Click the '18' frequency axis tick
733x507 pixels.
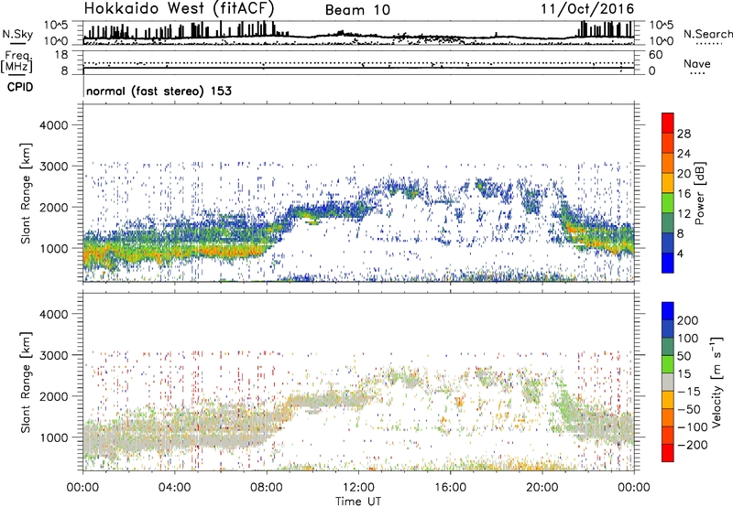60,55
